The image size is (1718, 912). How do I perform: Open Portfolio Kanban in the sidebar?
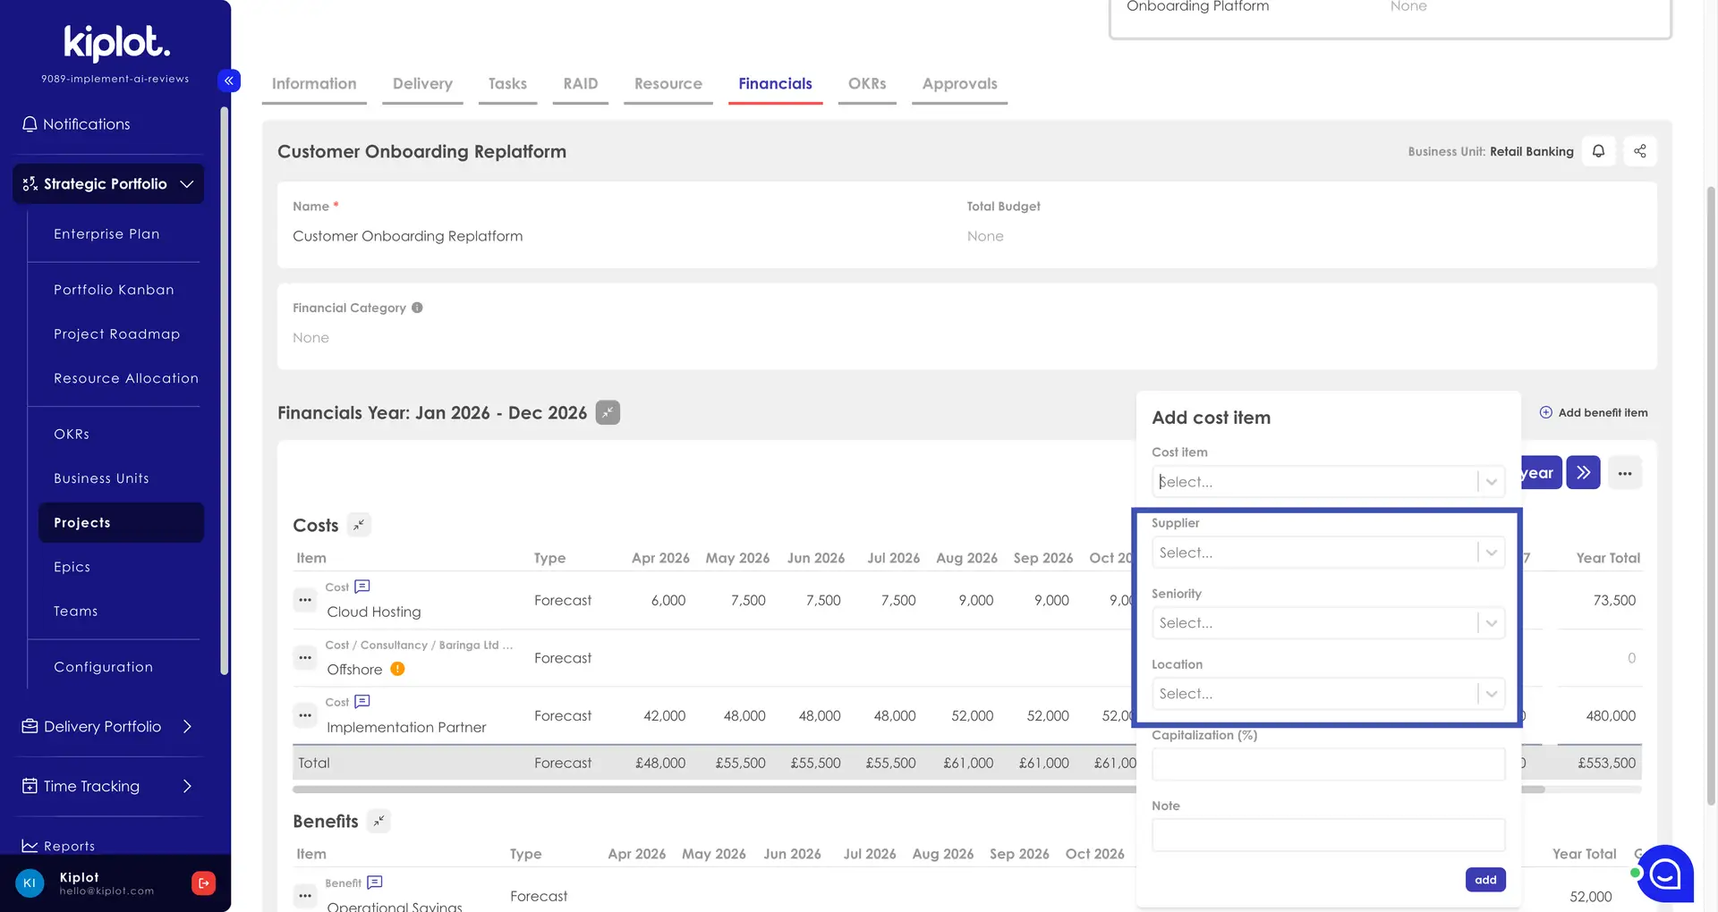point(114,290)
